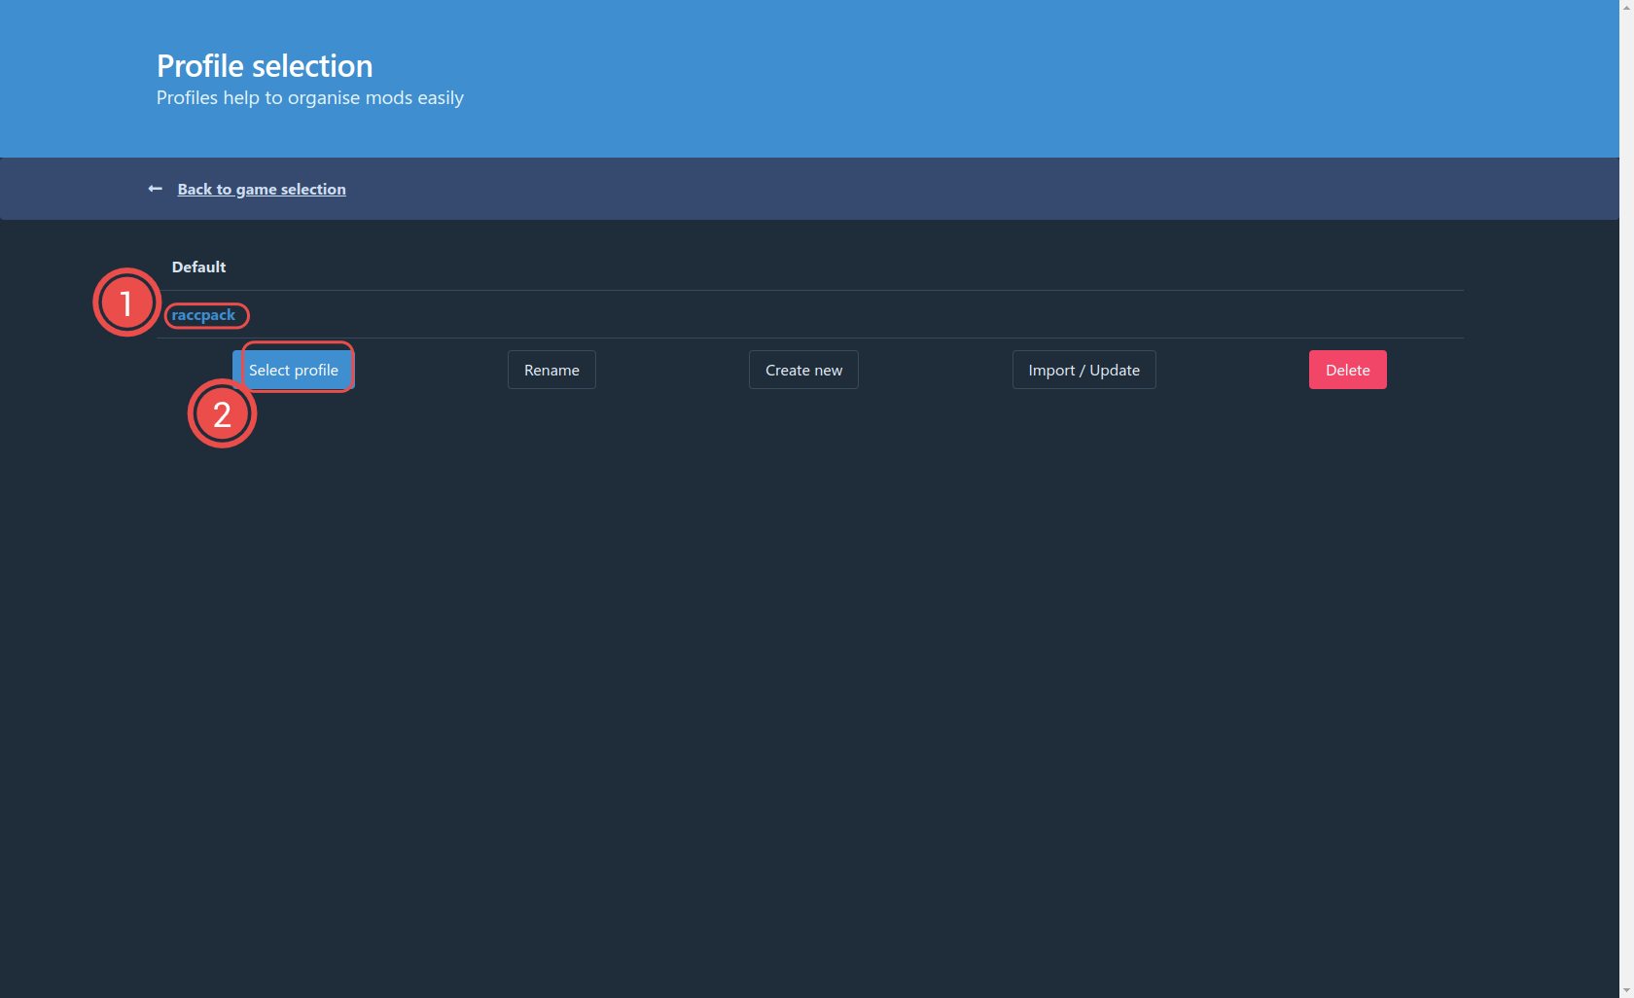This screenshot has width=1634, height=998.
Task: Select the Default profile entry
Action: pos(198,267)
